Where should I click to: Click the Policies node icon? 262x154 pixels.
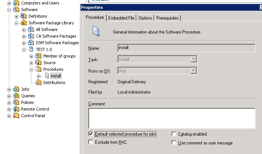tap(16, 102)
